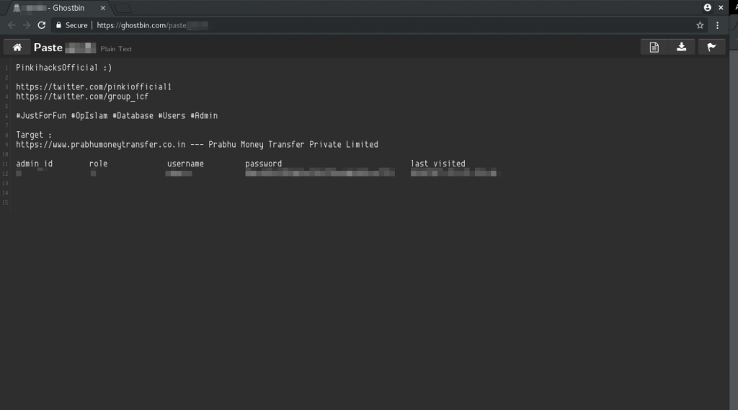Focus the ghostbin.com address bar
The height and width of the screenshot is (410, 738).
coord(376,25)
